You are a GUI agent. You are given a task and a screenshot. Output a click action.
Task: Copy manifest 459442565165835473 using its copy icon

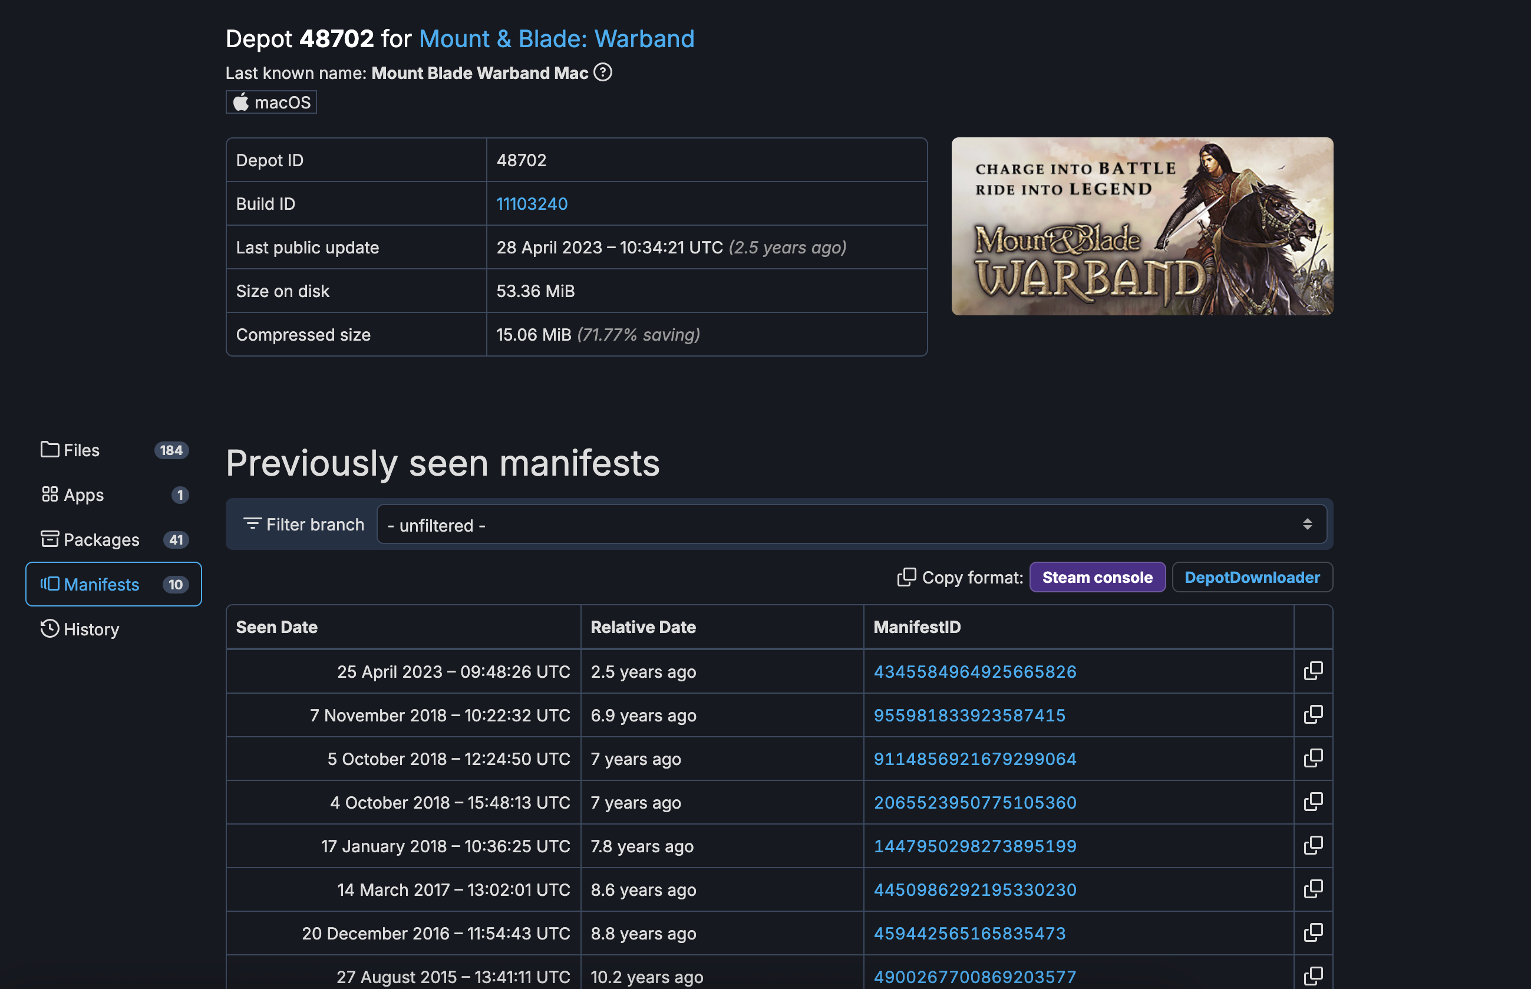(1314, 932)
